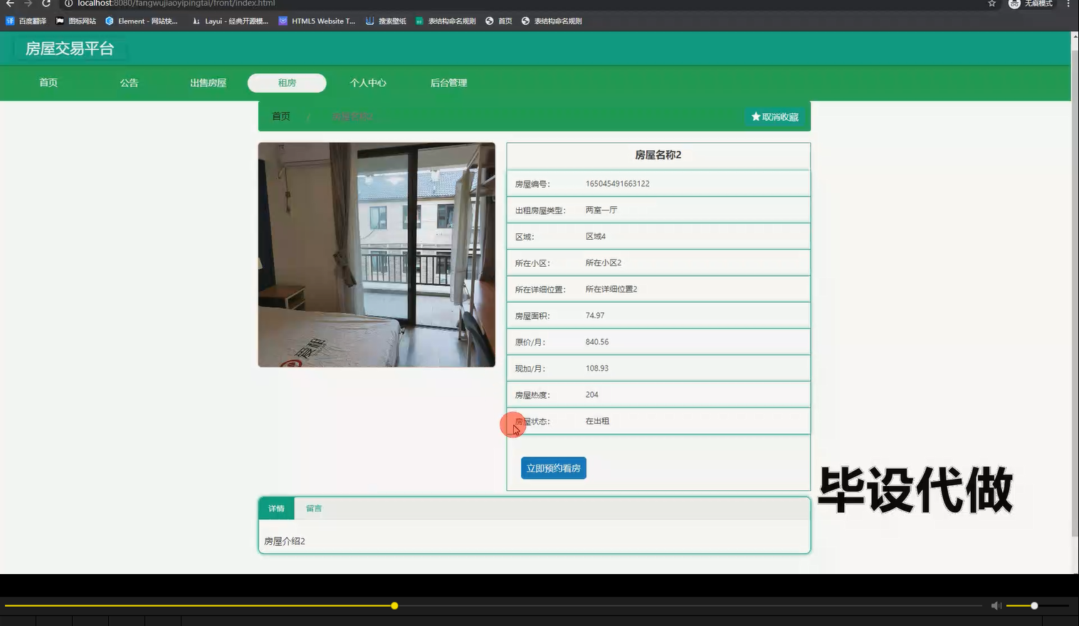Open the Element bookmark

(x=142, y=21)
